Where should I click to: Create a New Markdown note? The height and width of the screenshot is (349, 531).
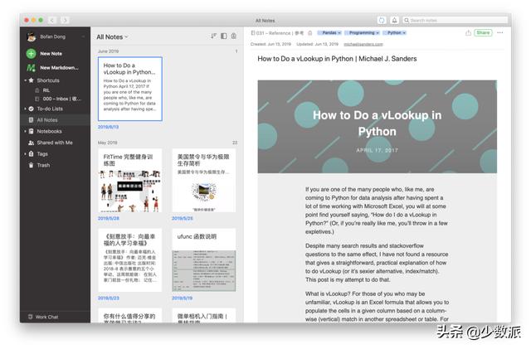53,68
